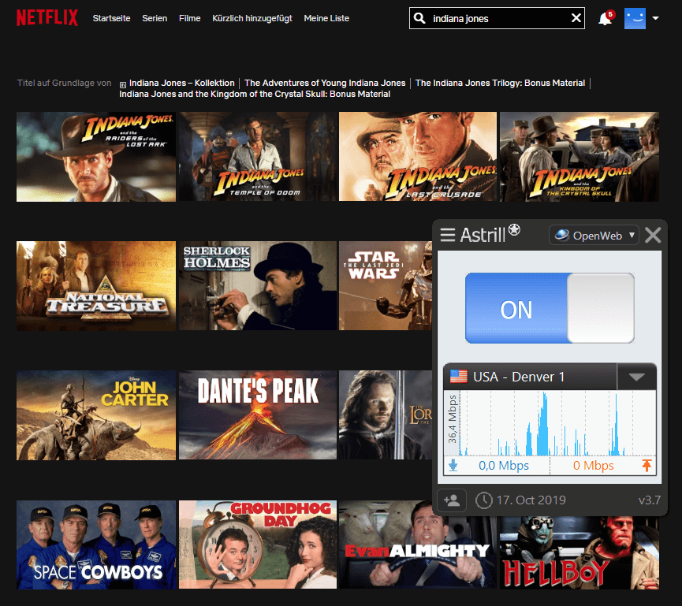Open Meine Liste

tap(326, 18)
